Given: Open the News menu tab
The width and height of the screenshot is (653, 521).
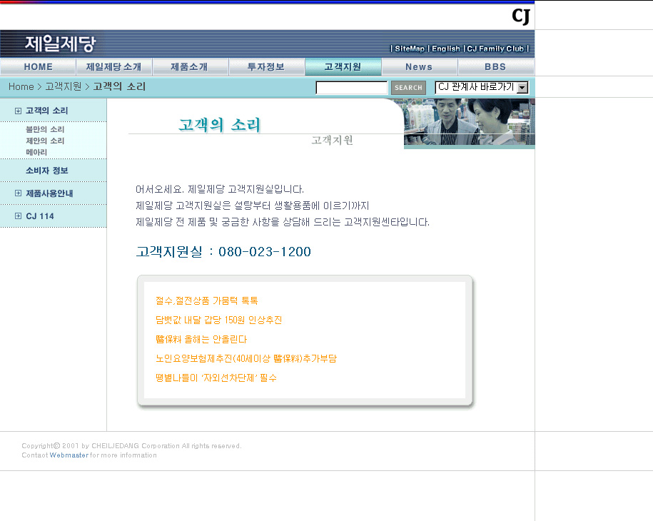Looking at the screenshot, I should (419, 66).
